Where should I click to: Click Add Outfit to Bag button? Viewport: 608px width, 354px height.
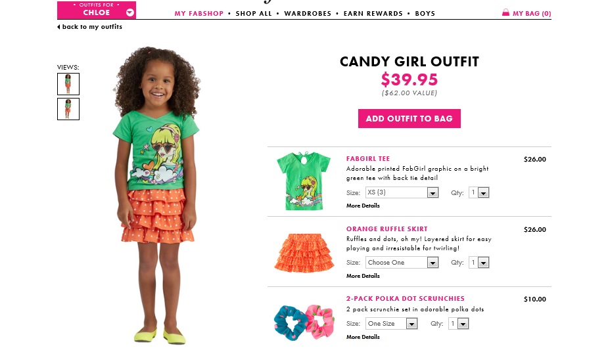(409, 118)
